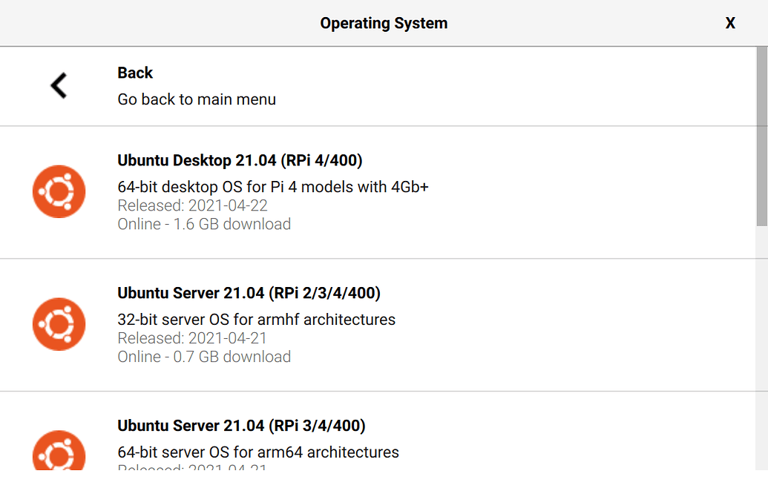This screenshot has height=488, width=768.
Task: Choose '64-bit desktop OS for Pi 4 models' description
Action: (273, 187)
